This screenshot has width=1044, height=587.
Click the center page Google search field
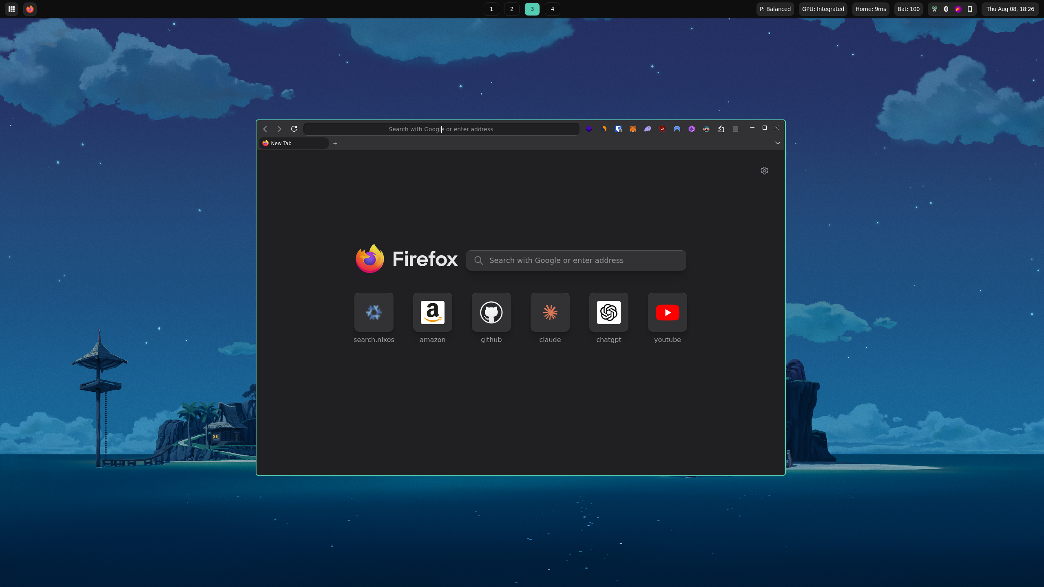tap(576, 260)
